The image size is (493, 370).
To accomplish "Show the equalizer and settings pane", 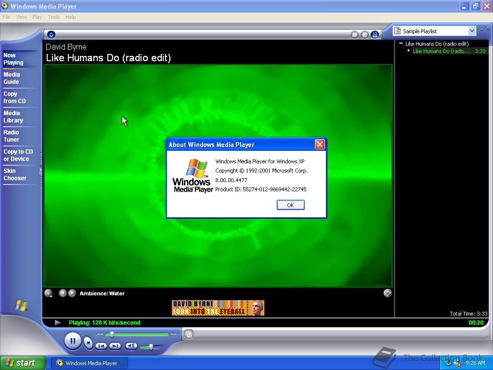I will (364, 35).
